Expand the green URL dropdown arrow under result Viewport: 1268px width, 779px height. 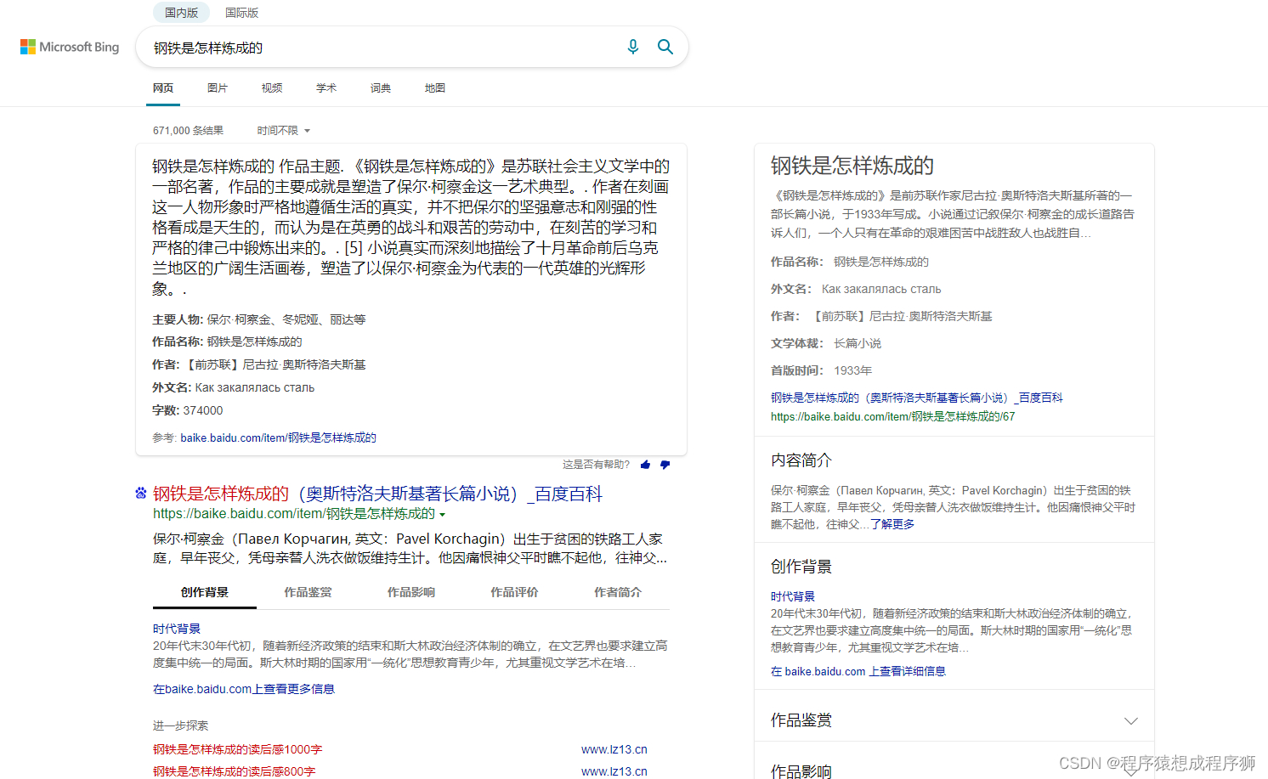pyautogui.click(x=442, y=515)
